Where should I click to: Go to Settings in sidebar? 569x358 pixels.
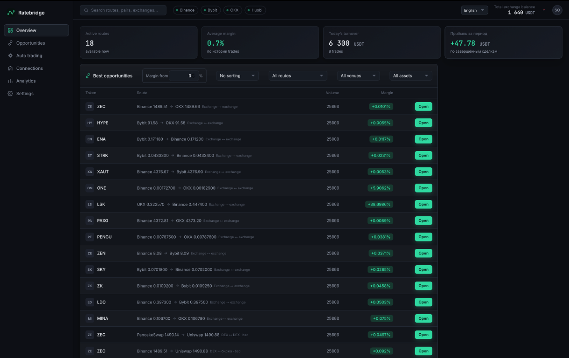[36, 93]
